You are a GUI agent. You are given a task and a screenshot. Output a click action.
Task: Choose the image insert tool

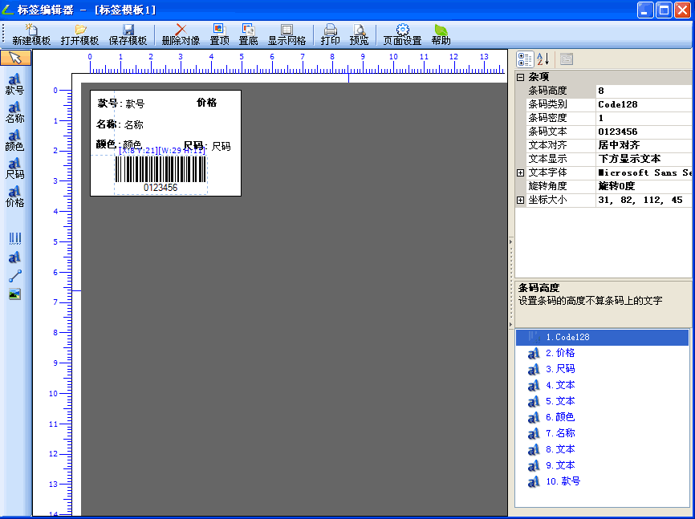(14, 294)
